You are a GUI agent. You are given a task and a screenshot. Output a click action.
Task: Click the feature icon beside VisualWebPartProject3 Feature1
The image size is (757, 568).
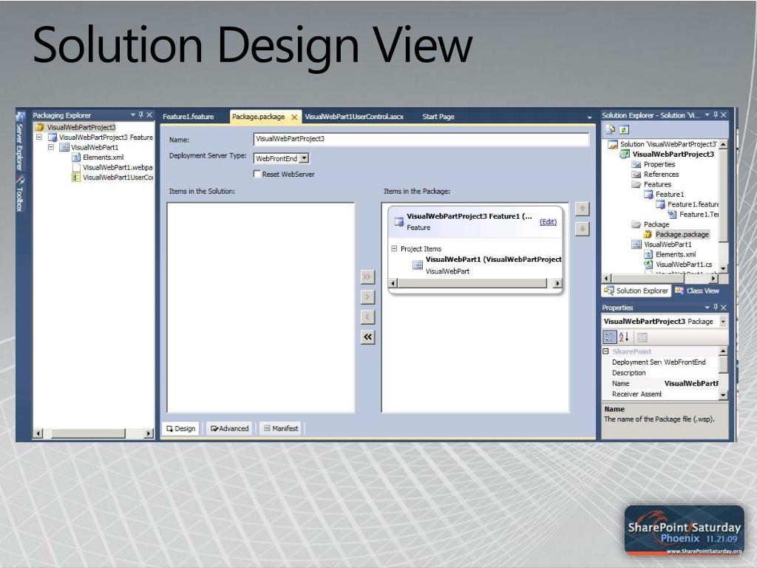tap(398, 222)
